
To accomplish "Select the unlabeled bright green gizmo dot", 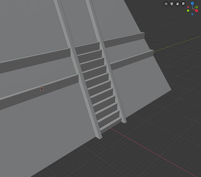I will [x=188, y=11].
